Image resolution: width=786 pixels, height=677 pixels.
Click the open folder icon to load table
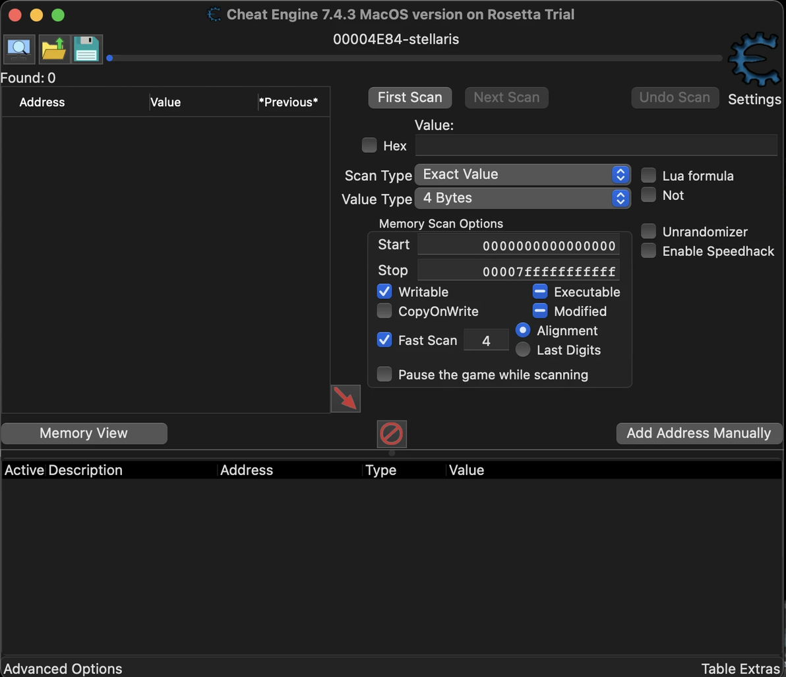click(x=53, y=49)
